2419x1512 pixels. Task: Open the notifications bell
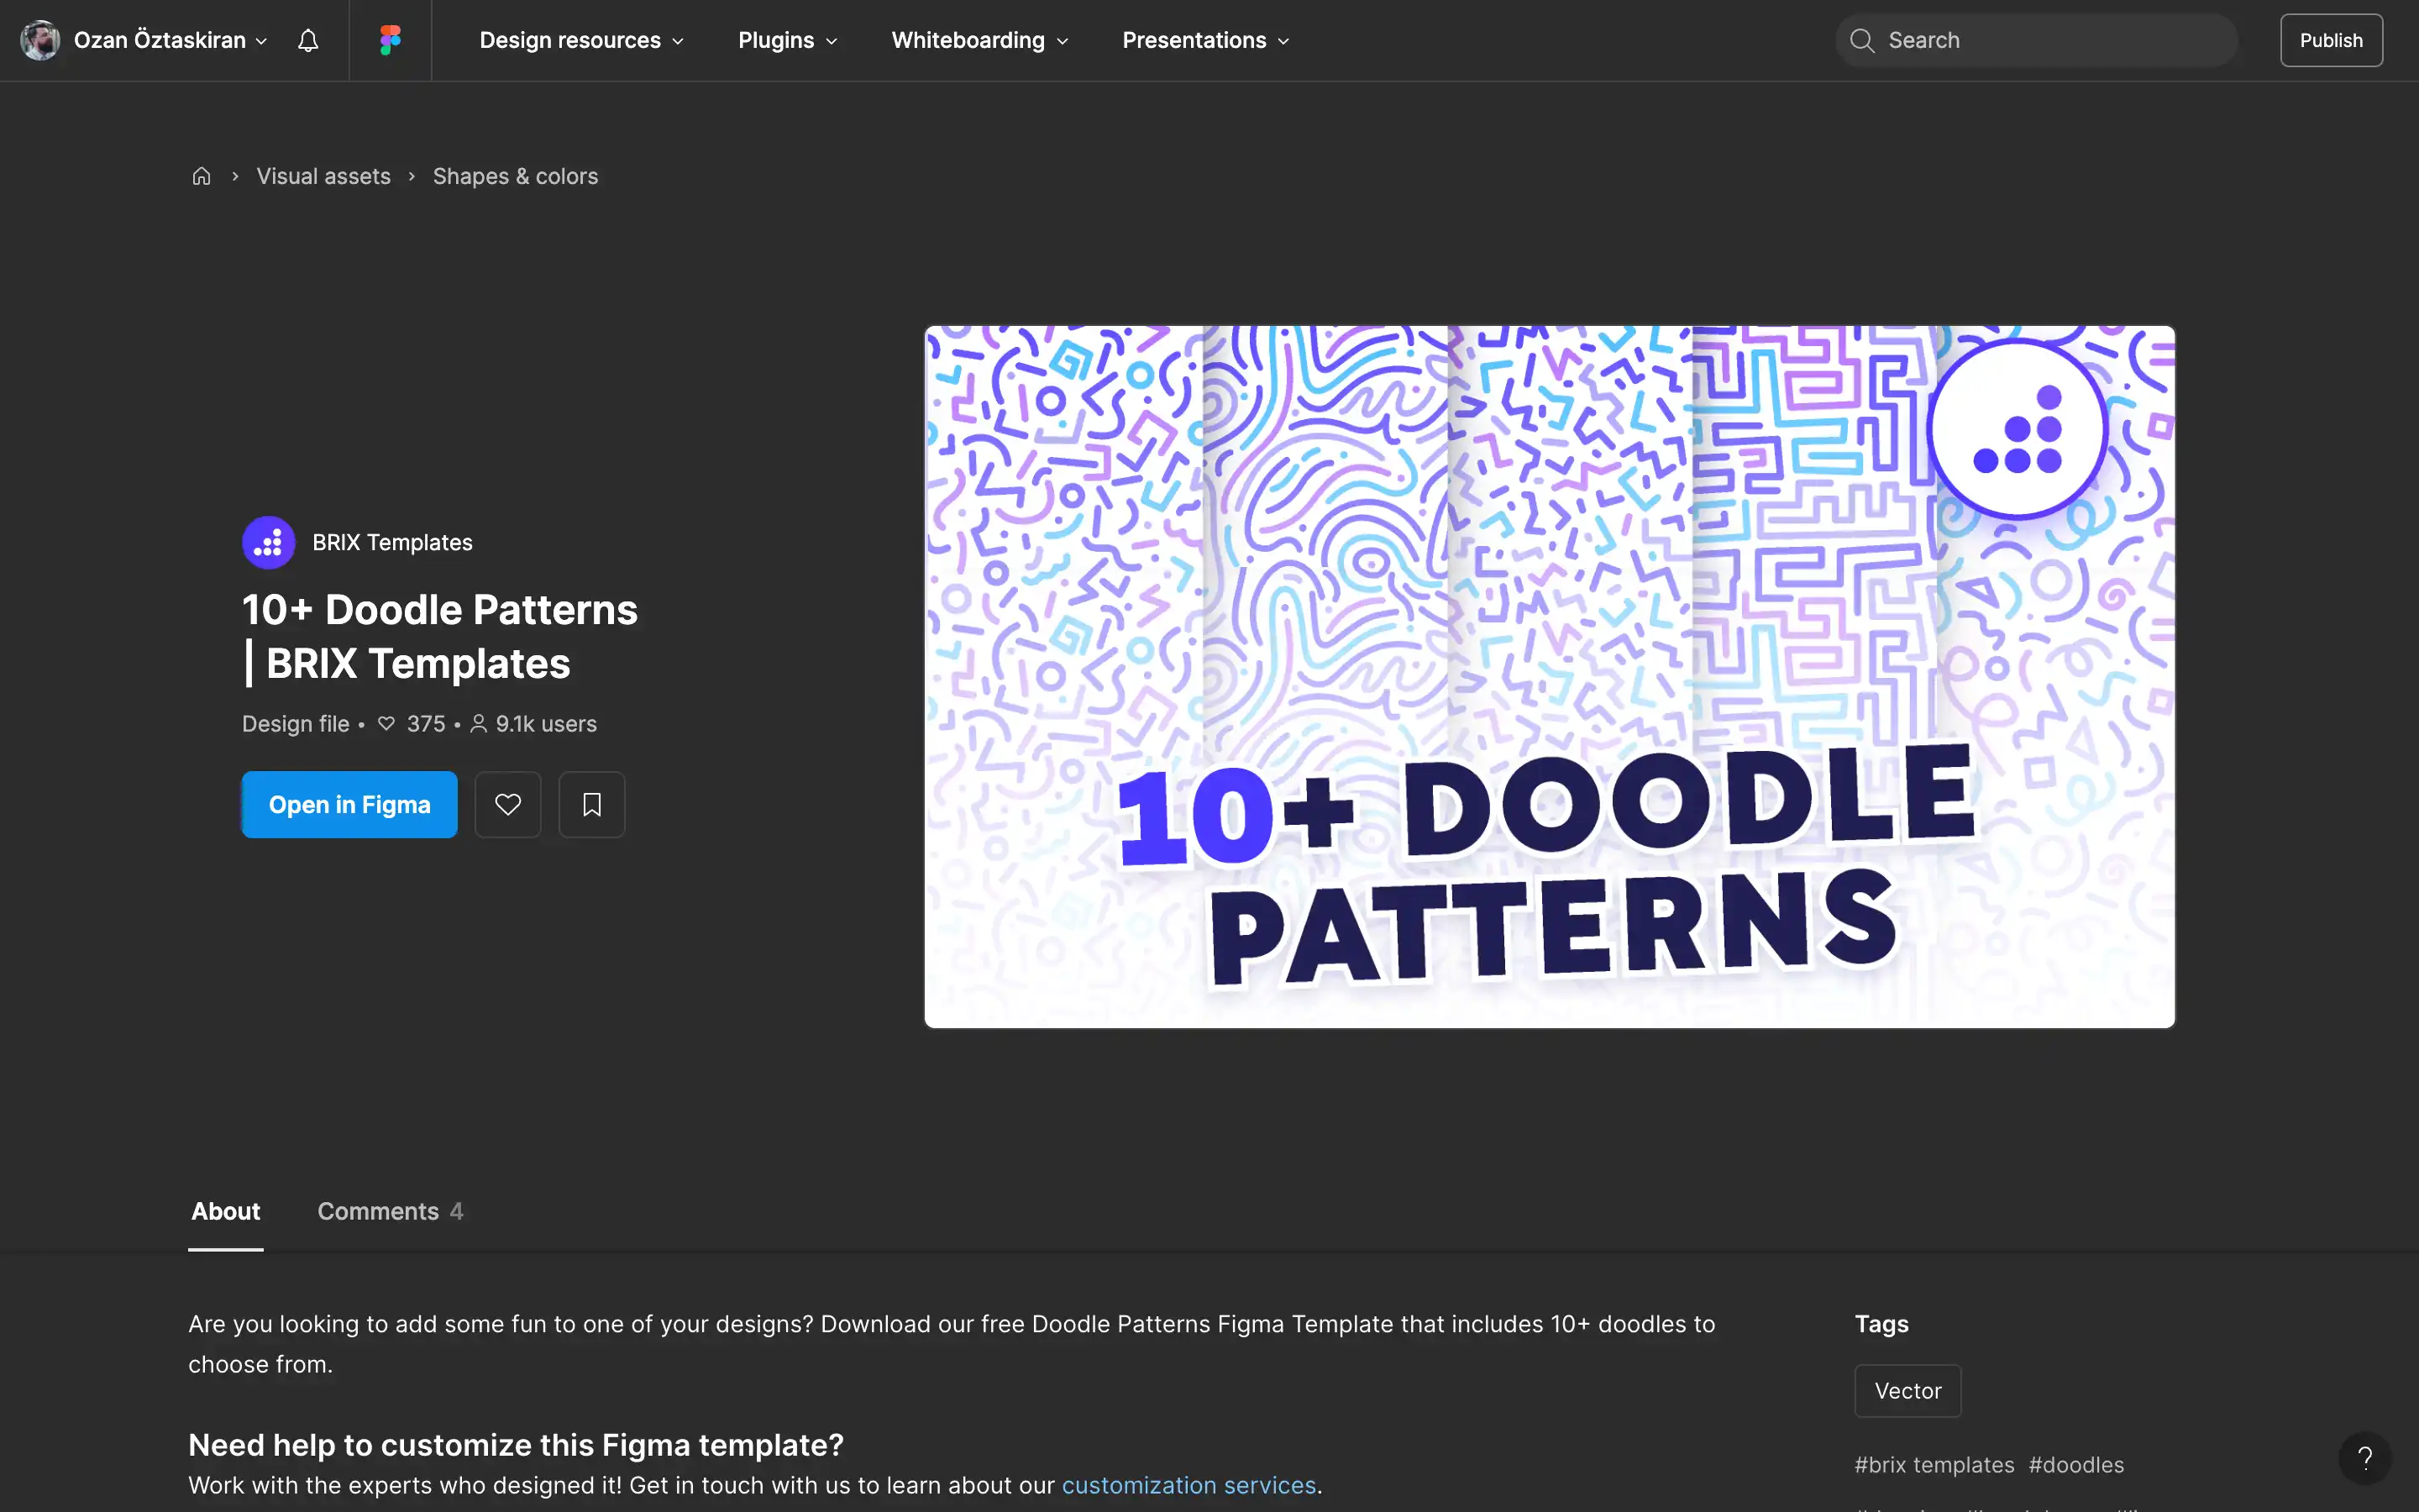coord(308,40)
